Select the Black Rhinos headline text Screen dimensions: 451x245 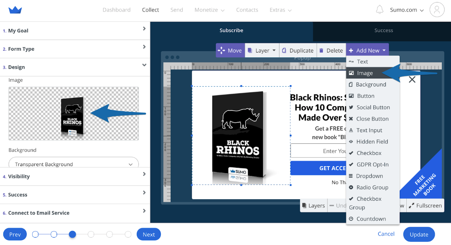click(318, 107)
